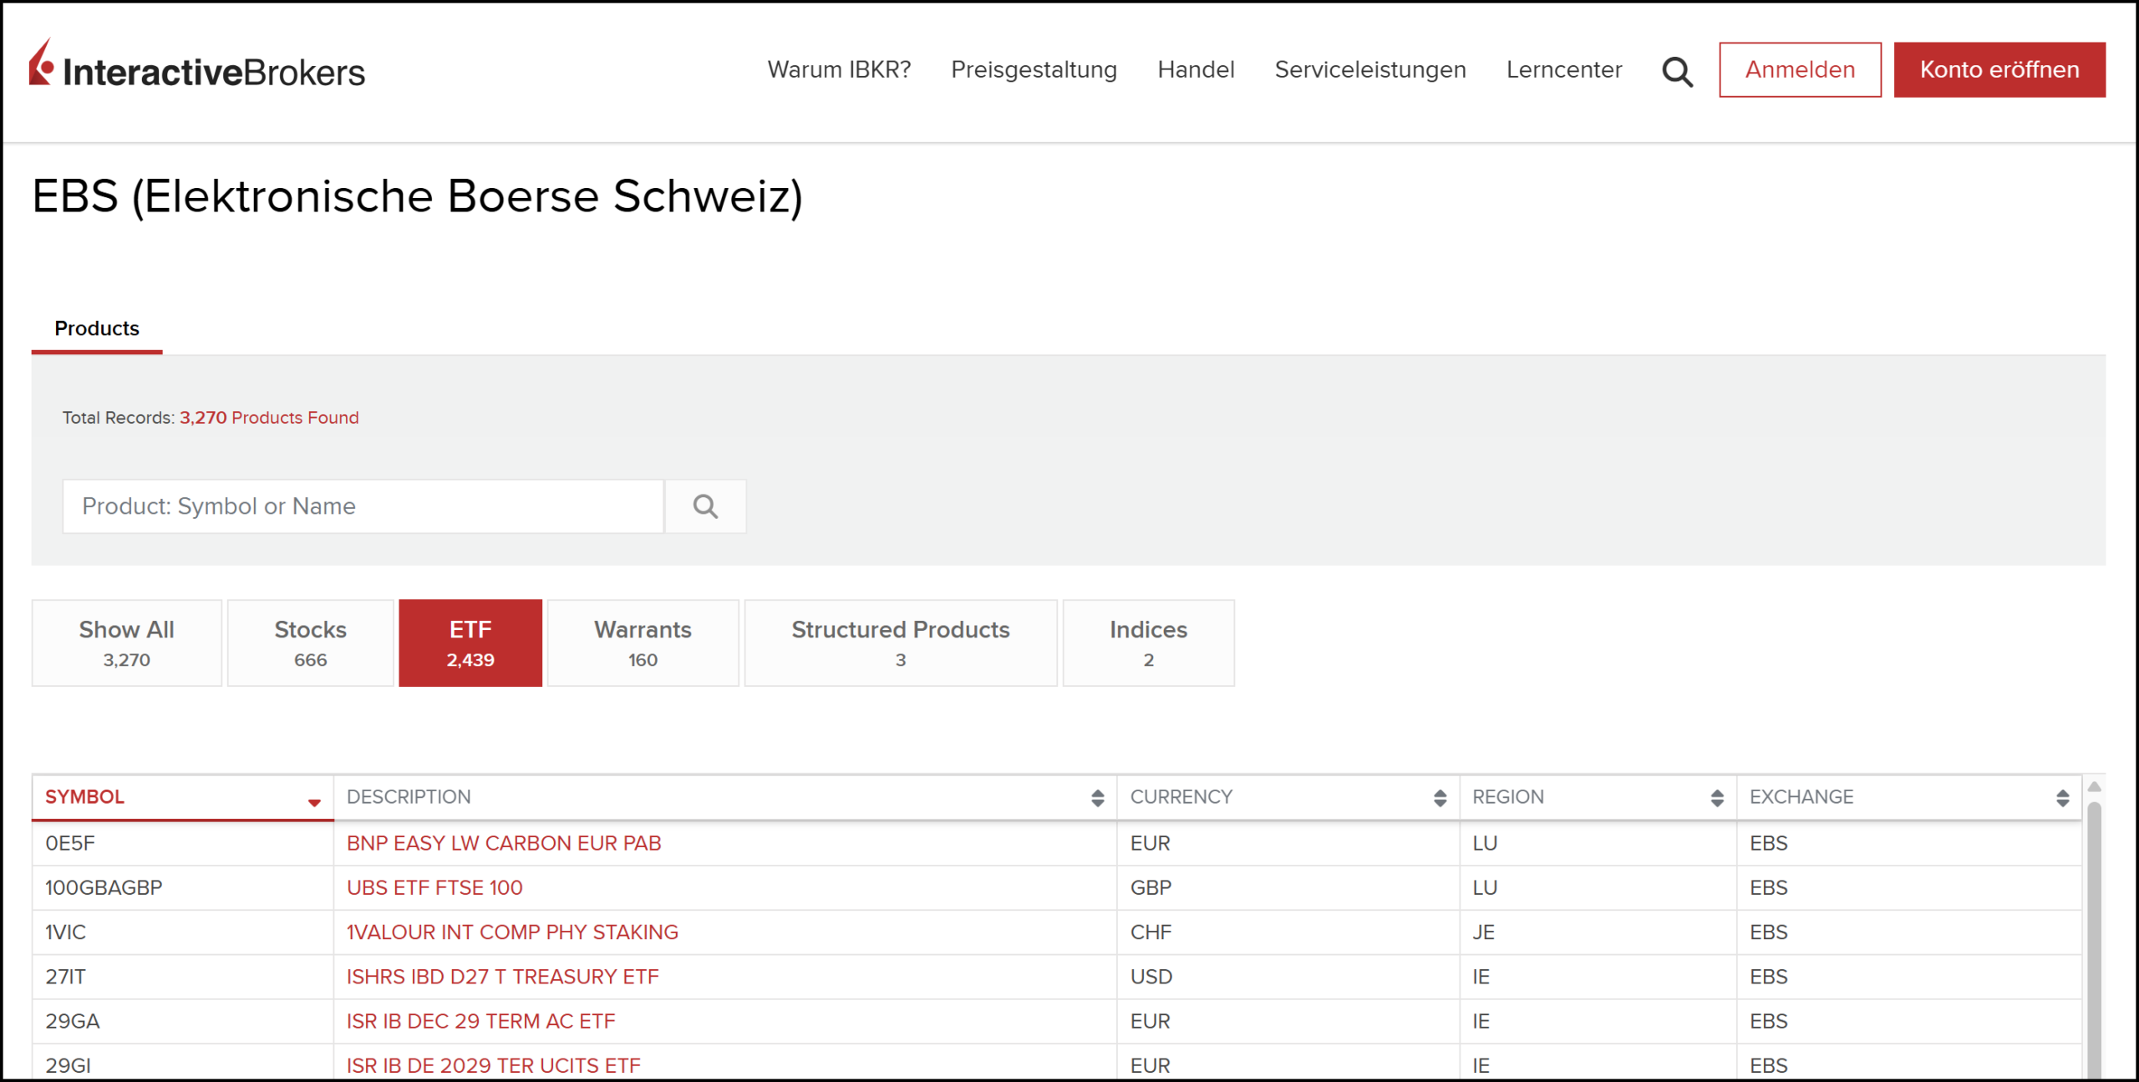
Task: Expand the Serviceleistungen menu
Action: pyautogui.click(x=1370, y=69)
